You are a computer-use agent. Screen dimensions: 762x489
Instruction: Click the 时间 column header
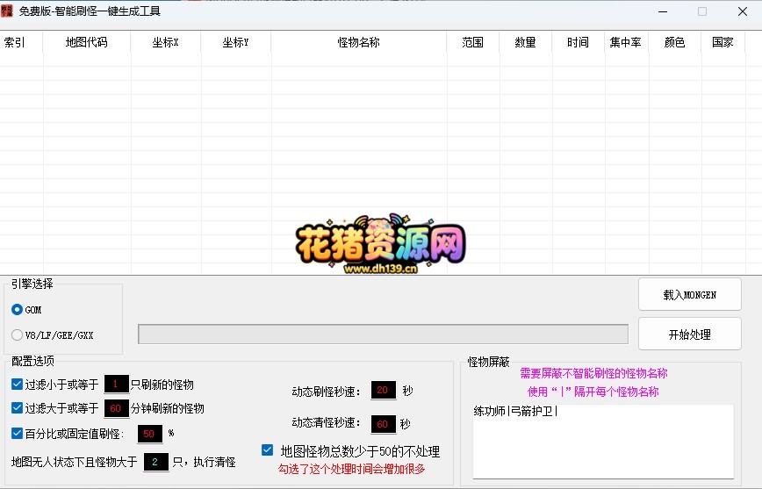(x=578, y=42)
